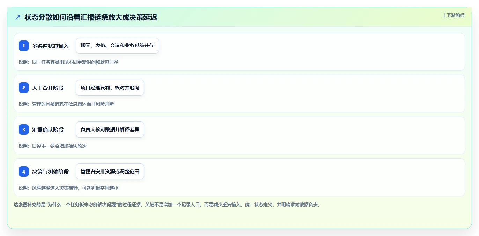Click the 人工合并阶段 heading

click(48, 88)
